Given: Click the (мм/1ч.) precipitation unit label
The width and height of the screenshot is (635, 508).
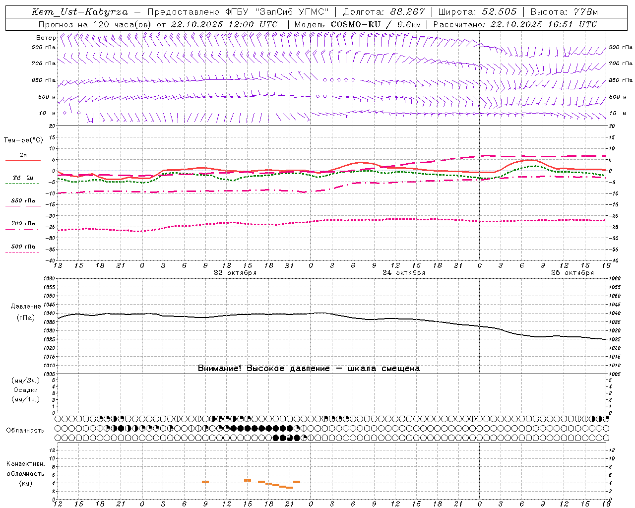Looking at the screenshot, I should (26, 399).
